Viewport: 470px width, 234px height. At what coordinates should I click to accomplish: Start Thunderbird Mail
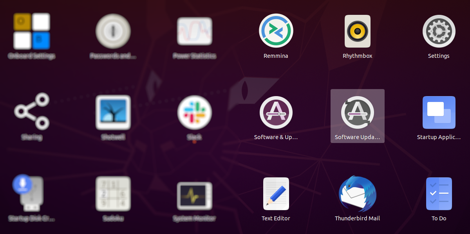(x=357, y=193)
